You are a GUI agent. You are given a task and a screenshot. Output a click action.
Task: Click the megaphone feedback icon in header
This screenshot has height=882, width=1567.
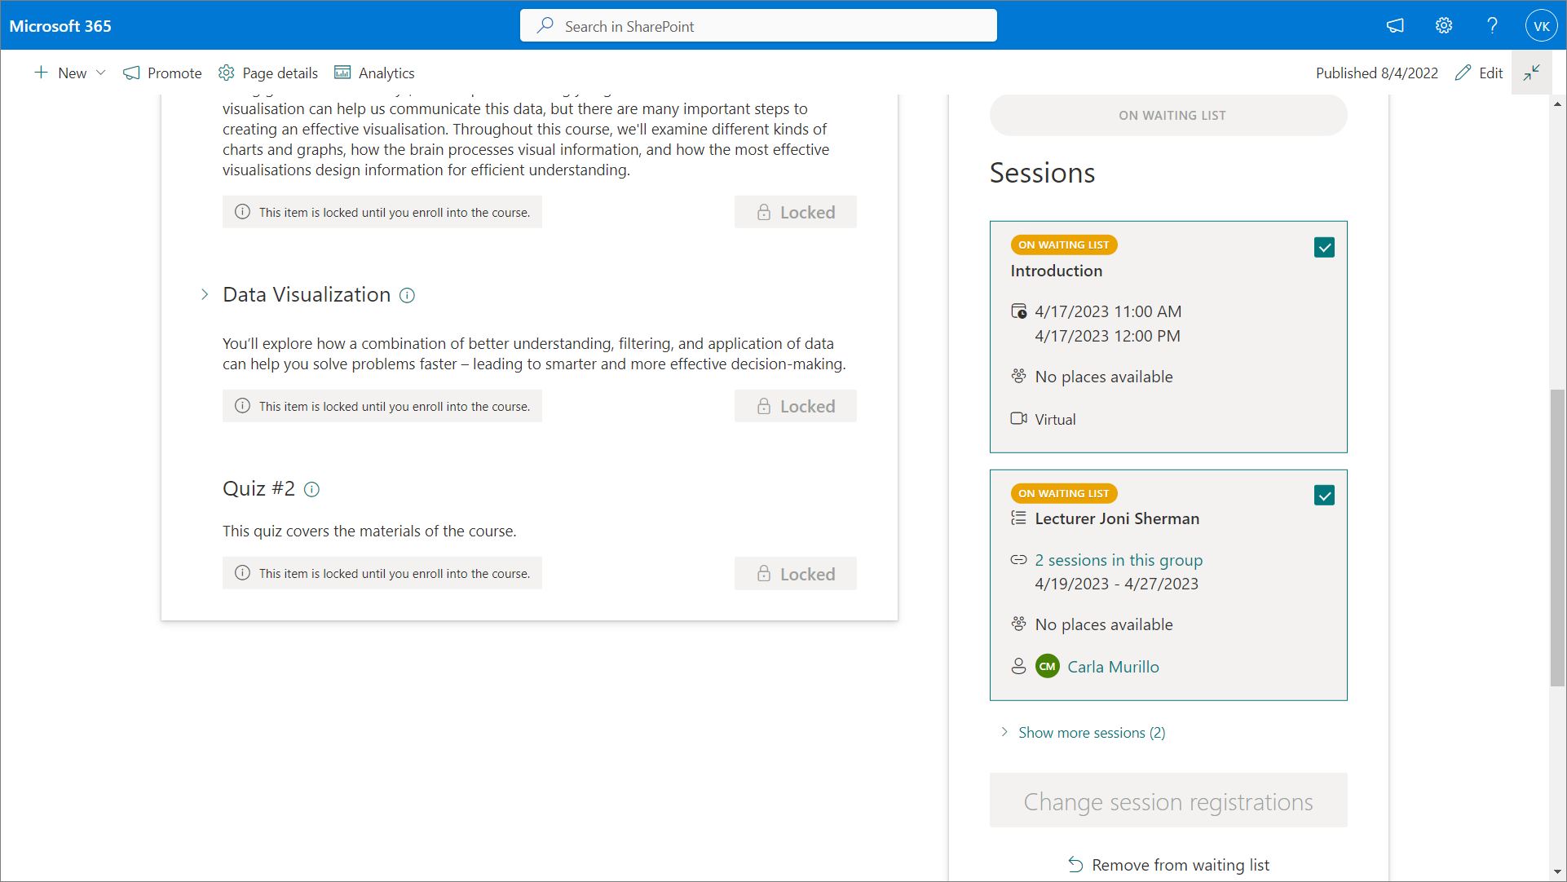pos(1395,25)
